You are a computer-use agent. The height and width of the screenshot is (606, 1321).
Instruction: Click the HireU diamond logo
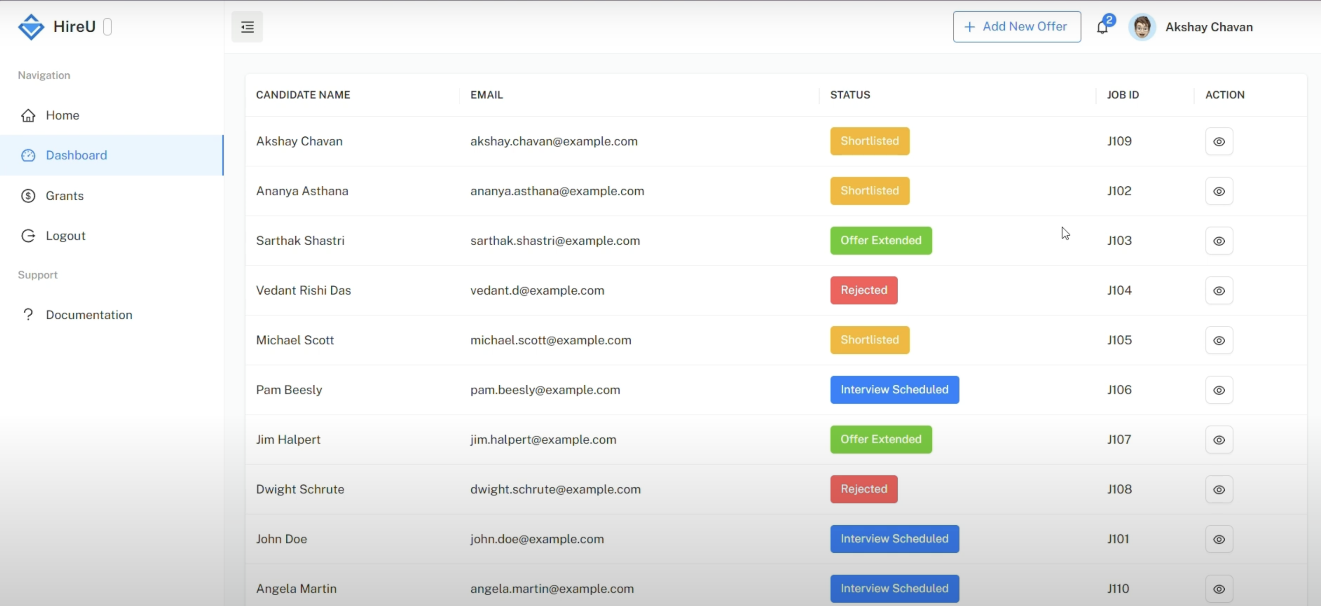pyautogui.click(x=31, y=27)
